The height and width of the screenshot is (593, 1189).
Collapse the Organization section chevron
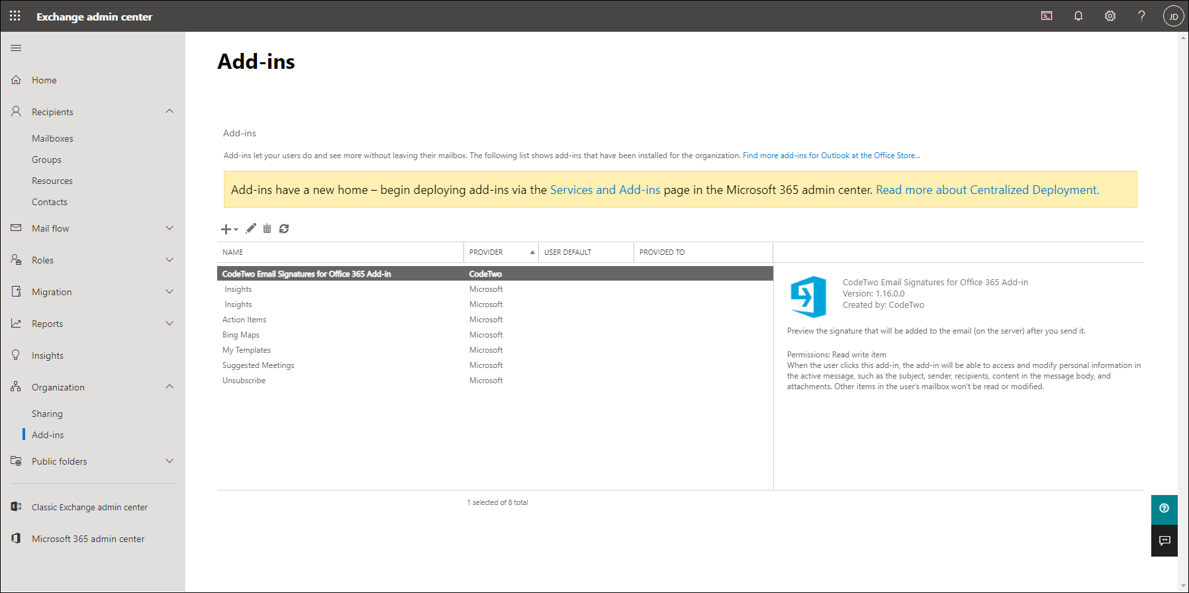169,387
